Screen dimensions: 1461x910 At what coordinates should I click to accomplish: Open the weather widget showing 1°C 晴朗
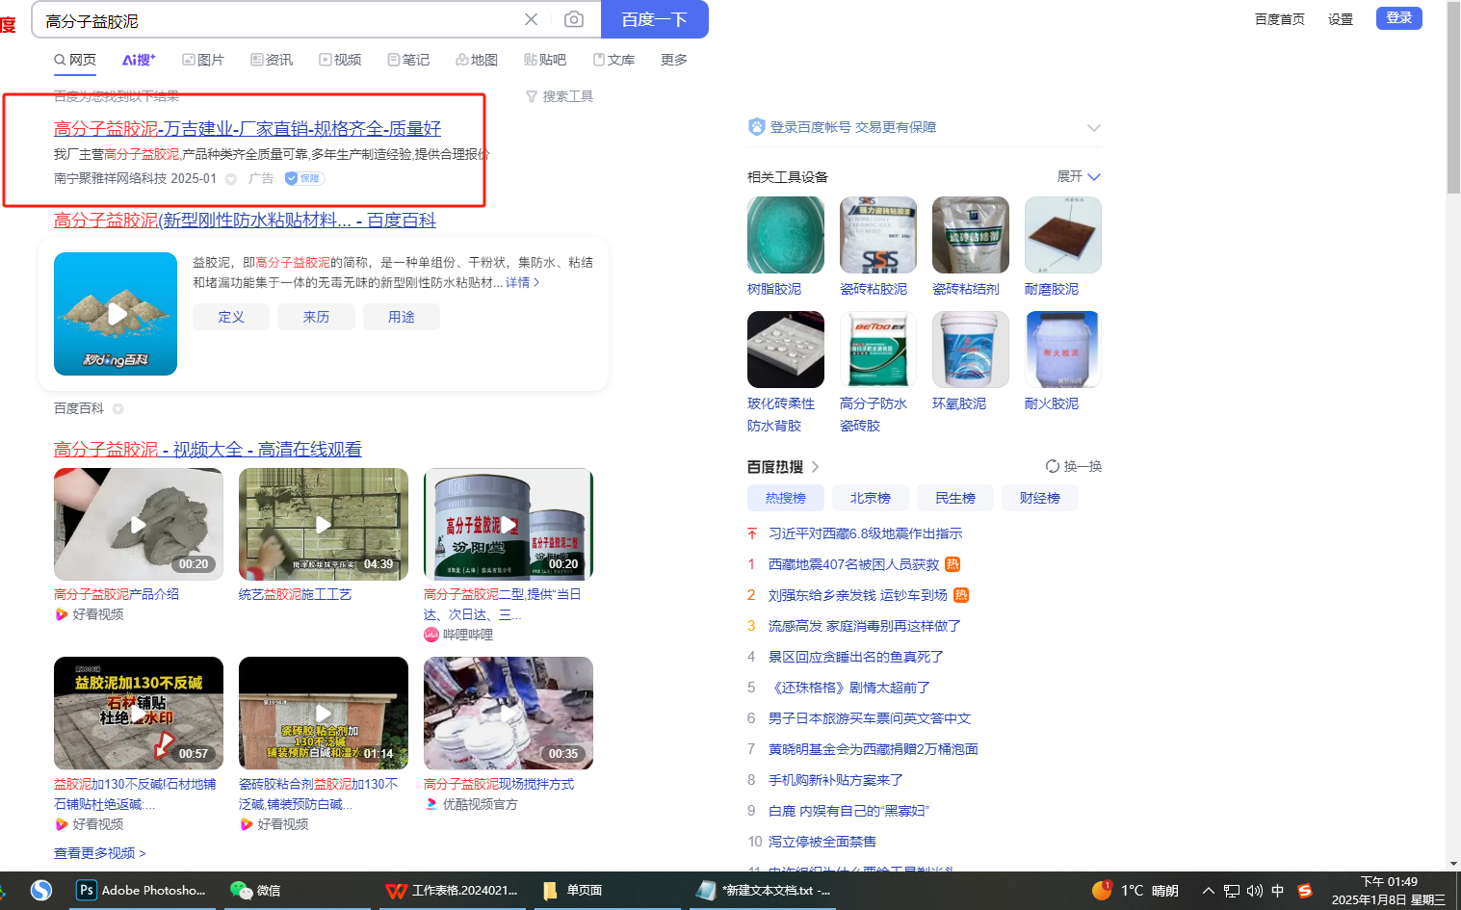point(1135,891)
